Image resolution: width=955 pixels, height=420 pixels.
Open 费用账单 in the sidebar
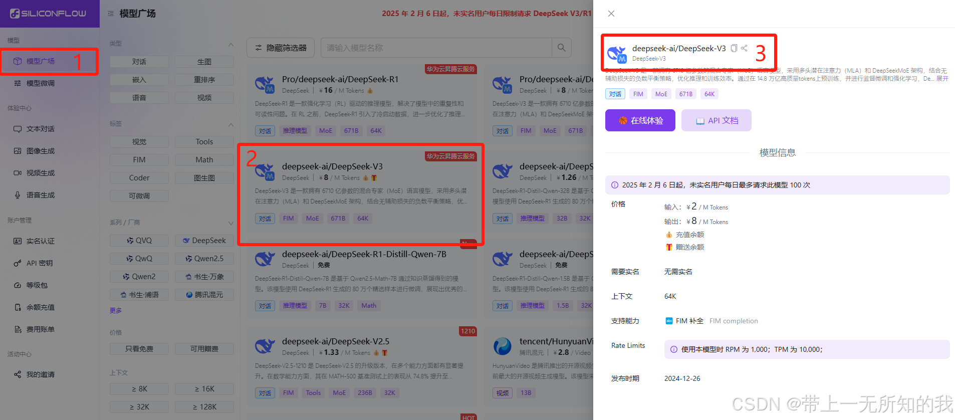[40, 329]
